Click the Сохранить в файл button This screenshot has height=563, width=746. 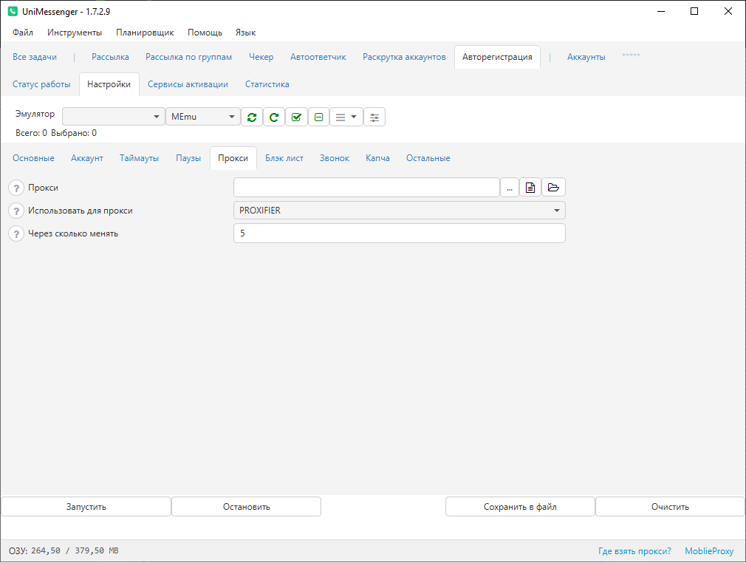point(520,507)
